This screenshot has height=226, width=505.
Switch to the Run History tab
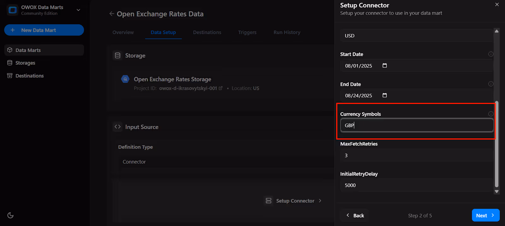287,32
